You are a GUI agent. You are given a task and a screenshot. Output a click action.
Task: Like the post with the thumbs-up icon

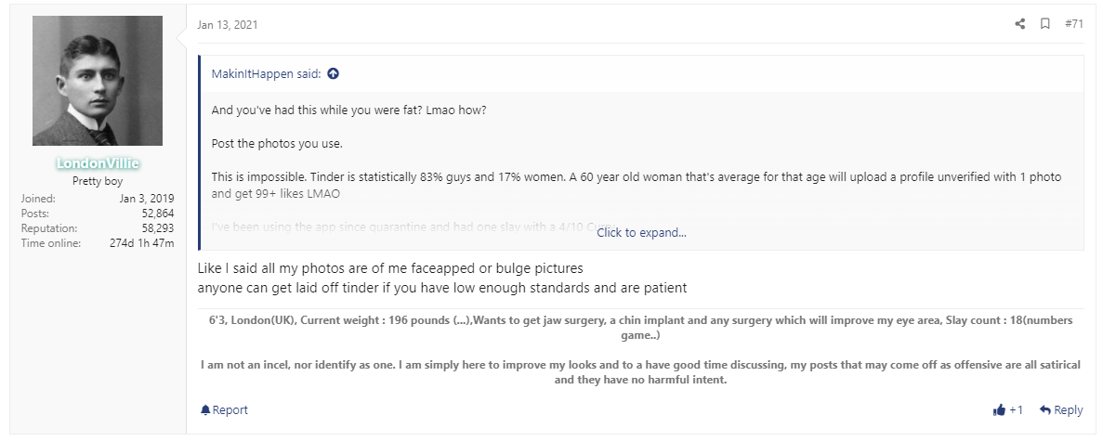tap(999, 410)
